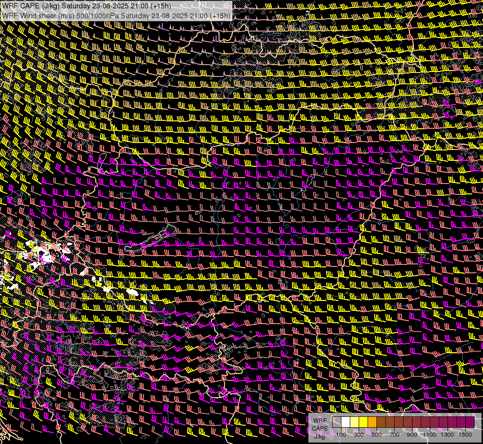Click the 'J/kg' unit label in the legend
This screenshot has height=444, width=483.
(319, 437)
